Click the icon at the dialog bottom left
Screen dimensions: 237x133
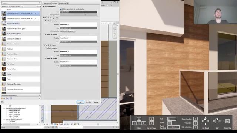coord(2,102)
